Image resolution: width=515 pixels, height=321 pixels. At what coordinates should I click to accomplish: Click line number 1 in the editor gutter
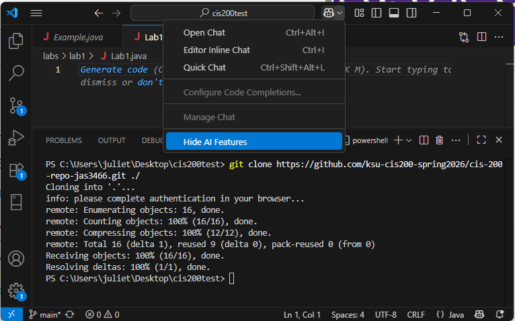[x=58, y=70]
